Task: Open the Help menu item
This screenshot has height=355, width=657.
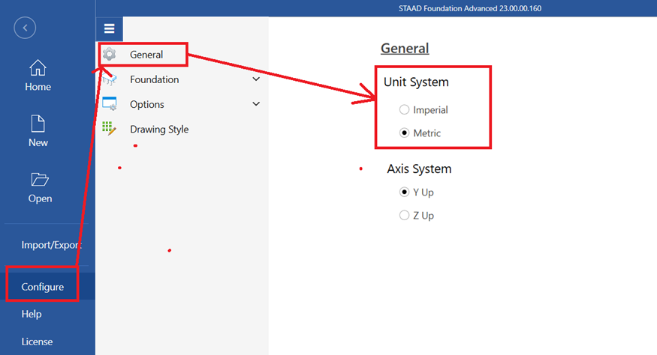Action: [32, 315]
